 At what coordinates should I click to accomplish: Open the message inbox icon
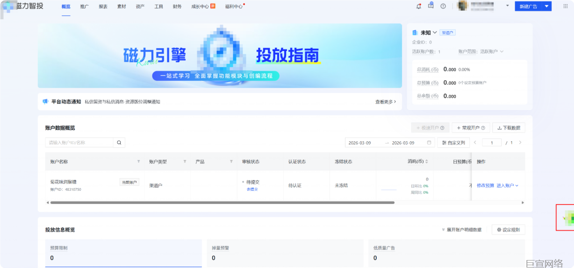pos(431,6)
